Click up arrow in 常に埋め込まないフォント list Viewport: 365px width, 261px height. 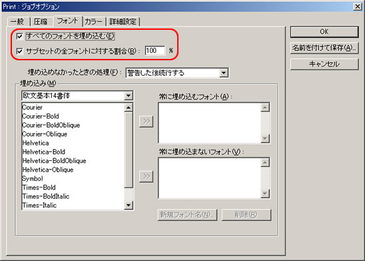tap(265, 162)
